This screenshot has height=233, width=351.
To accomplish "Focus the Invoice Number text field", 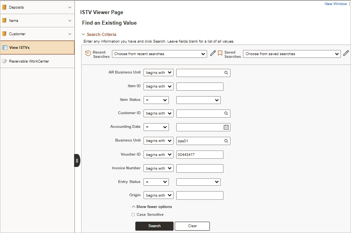I will pyautogui.click(x=200, y=168).
